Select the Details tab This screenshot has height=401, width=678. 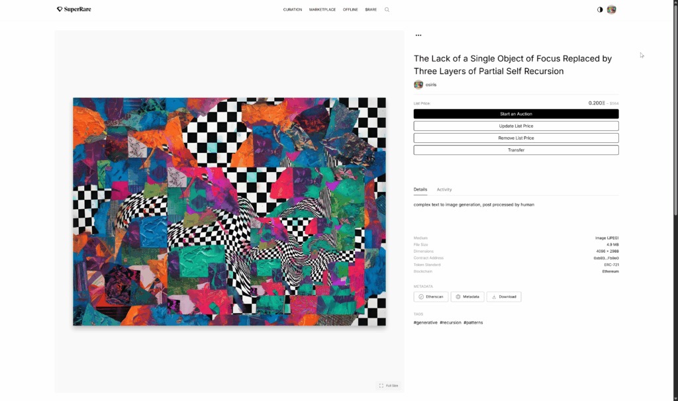[420, 190]
